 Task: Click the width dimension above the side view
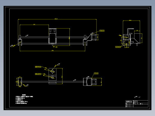(131, 21)
